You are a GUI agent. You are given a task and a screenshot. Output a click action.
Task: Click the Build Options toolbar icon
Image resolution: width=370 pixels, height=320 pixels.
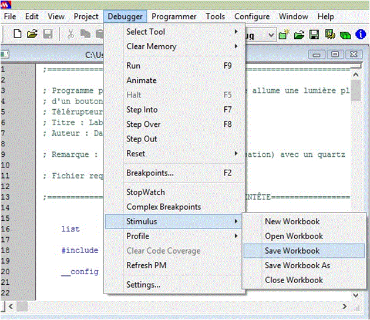click(330, 35)
